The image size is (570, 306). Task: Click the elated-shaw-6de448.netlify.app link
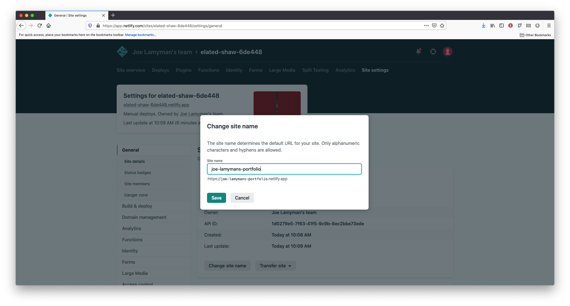point(156,105)
